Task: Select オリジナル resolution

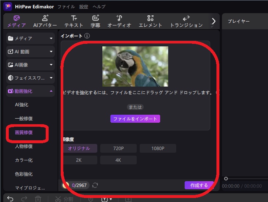Action: click(79, 148)
